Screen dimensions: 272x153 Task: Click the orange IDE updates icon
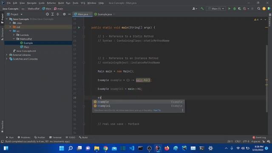coord(264,8)
